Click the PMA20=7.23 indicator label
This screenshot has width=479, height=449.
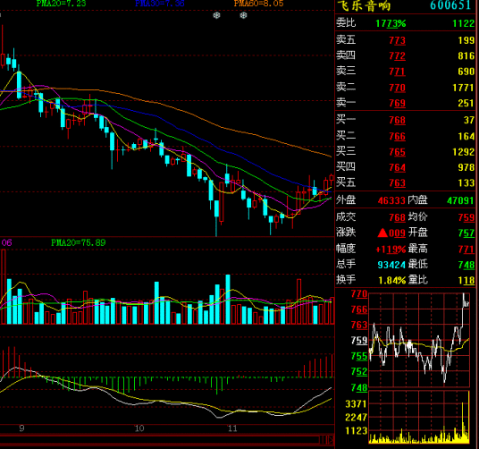tap(61, 4)
